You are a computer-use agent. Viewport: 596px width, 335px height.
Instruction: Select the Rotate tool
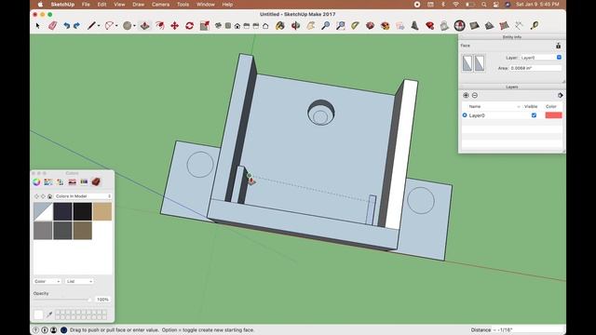(x=189, y=25)
